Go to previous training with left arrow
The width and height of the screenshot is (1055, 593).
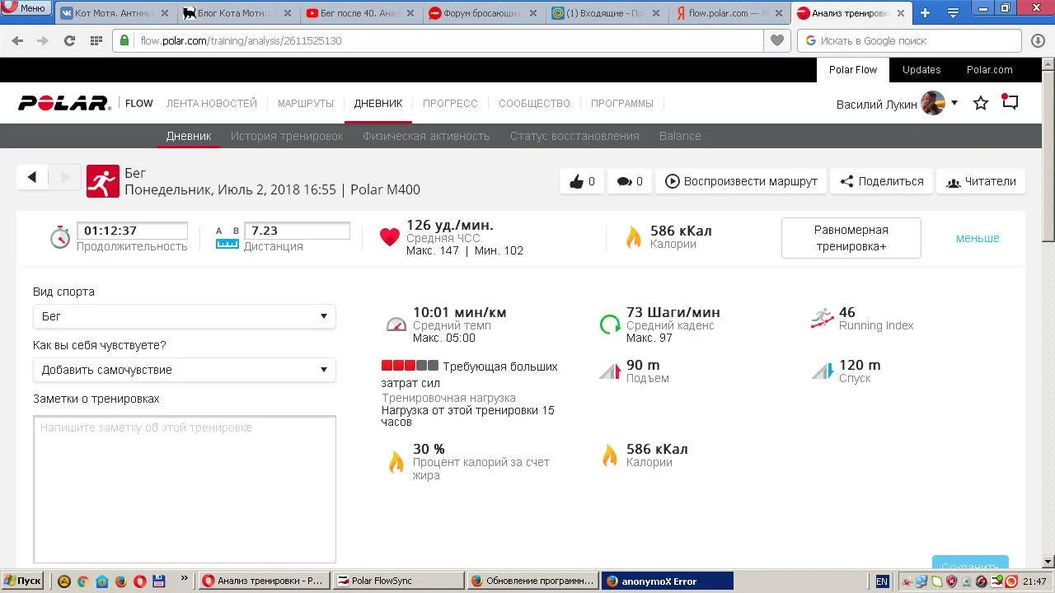point(32,177)
